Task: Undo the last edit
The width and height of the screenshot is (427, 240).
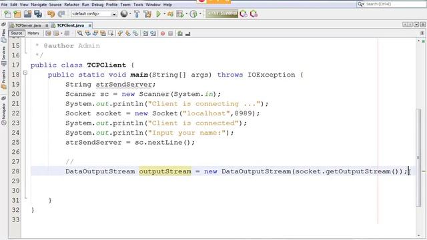Action: [51, 14]
